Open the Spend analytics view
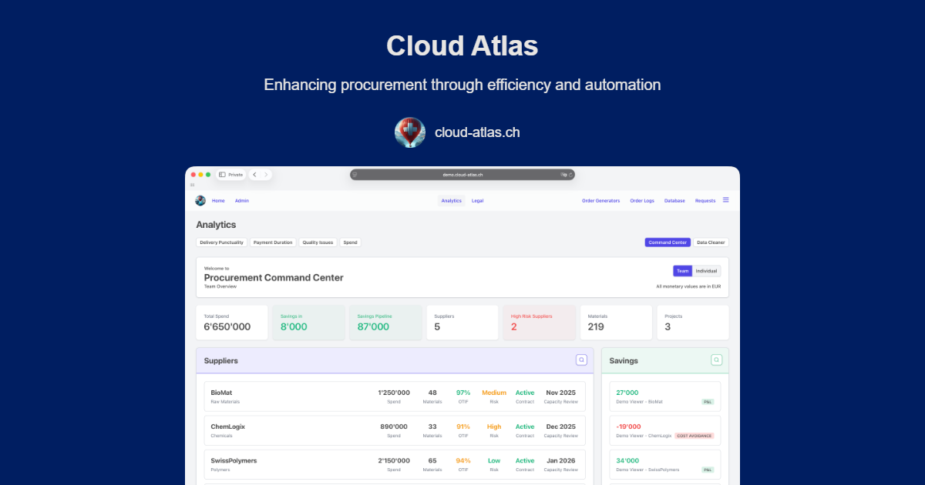The image size is (925, 485). (x=350, y=242)
